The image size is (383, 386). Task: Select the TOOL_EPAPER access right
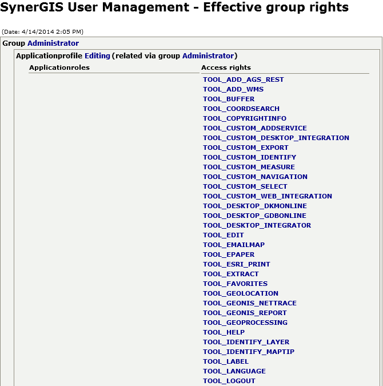pyautogui.click(x=229, y=254)
